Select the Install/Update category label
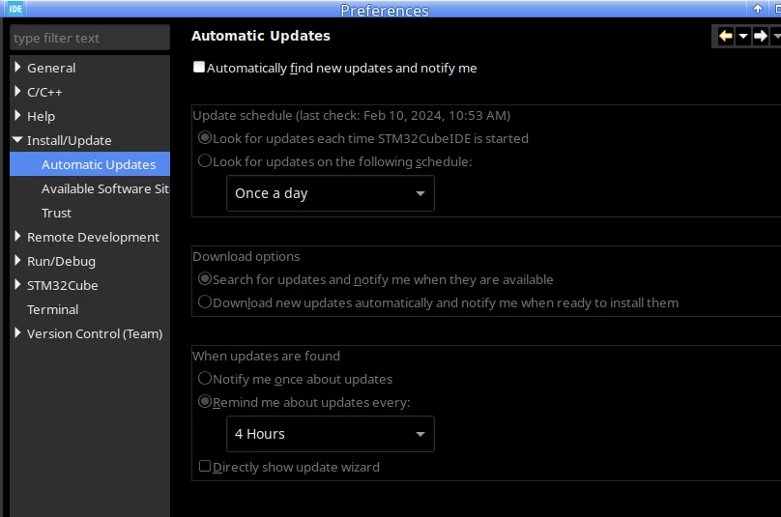The height and width of the screenshot is (517, 781). (x=70, y=140)
